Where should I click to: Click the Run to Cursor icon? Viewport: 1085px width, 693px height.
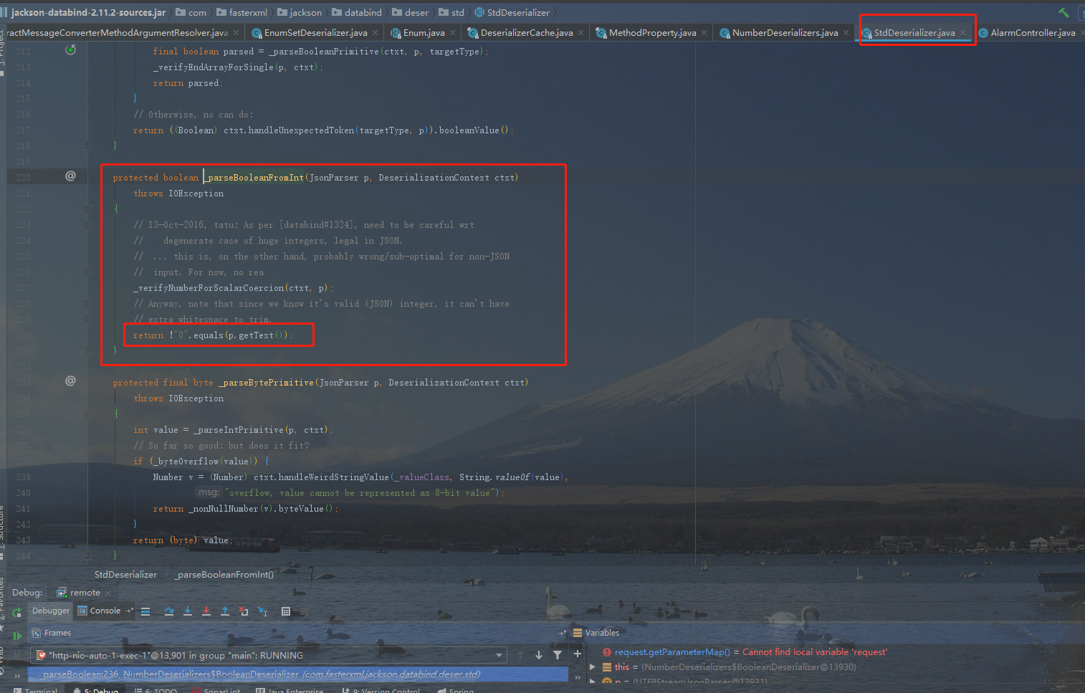pos(263,611)
